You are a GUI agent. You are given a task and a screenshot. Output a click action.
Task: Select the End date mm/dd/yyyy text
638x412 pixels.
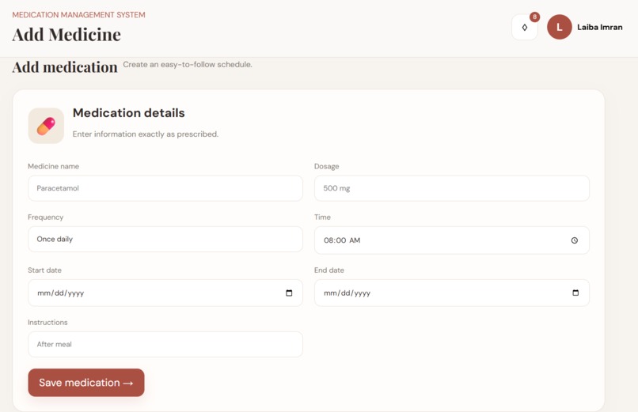347,293
